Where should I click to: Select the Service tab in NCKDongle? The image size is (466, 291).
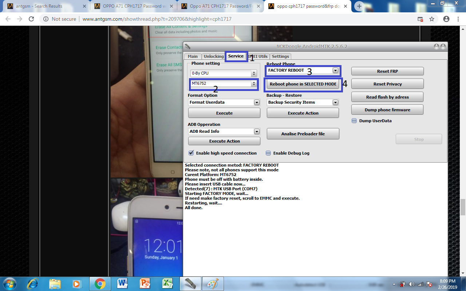[x=236, y=56]
